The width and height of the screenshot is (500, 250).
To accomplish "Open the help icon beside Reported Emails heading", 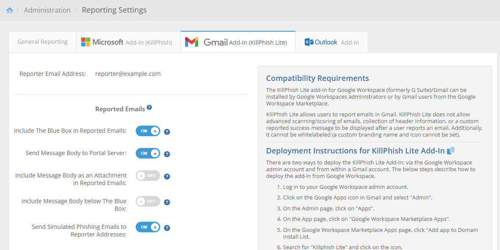I will click(149, 108).
